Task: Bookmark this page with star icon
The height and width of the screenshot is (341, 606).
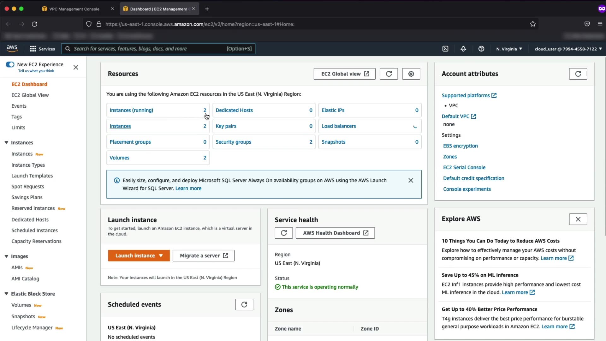Action: pos(533,24)
